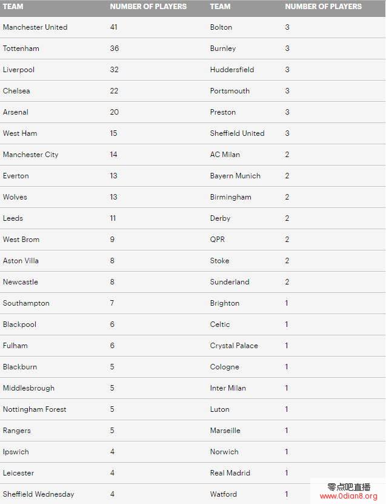This screenshot has height=504, width=386.
Task: Click the Bayern Munich team cell
Action: pyautogui.click(x=235, y=176)
